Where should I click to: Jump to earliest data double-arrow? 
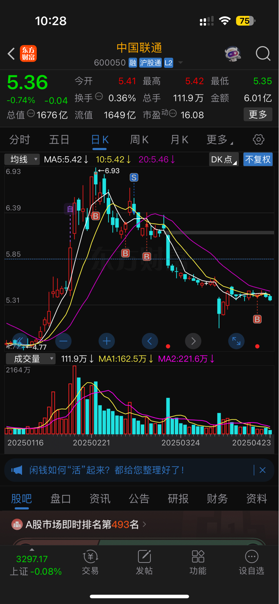[20, 341]
